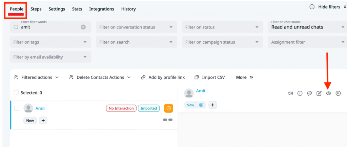Remove the New tag from Amit's detail panel
This screenshot has width=347, height=147.
click(201, 105)
